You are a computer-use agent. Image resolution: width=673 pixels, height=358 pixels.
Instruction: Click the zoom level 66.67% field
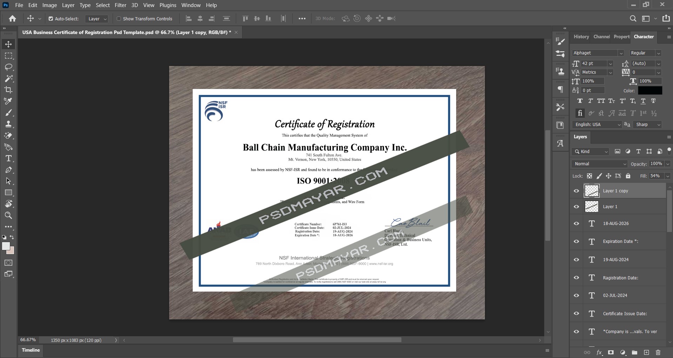[x=28, y=340]
